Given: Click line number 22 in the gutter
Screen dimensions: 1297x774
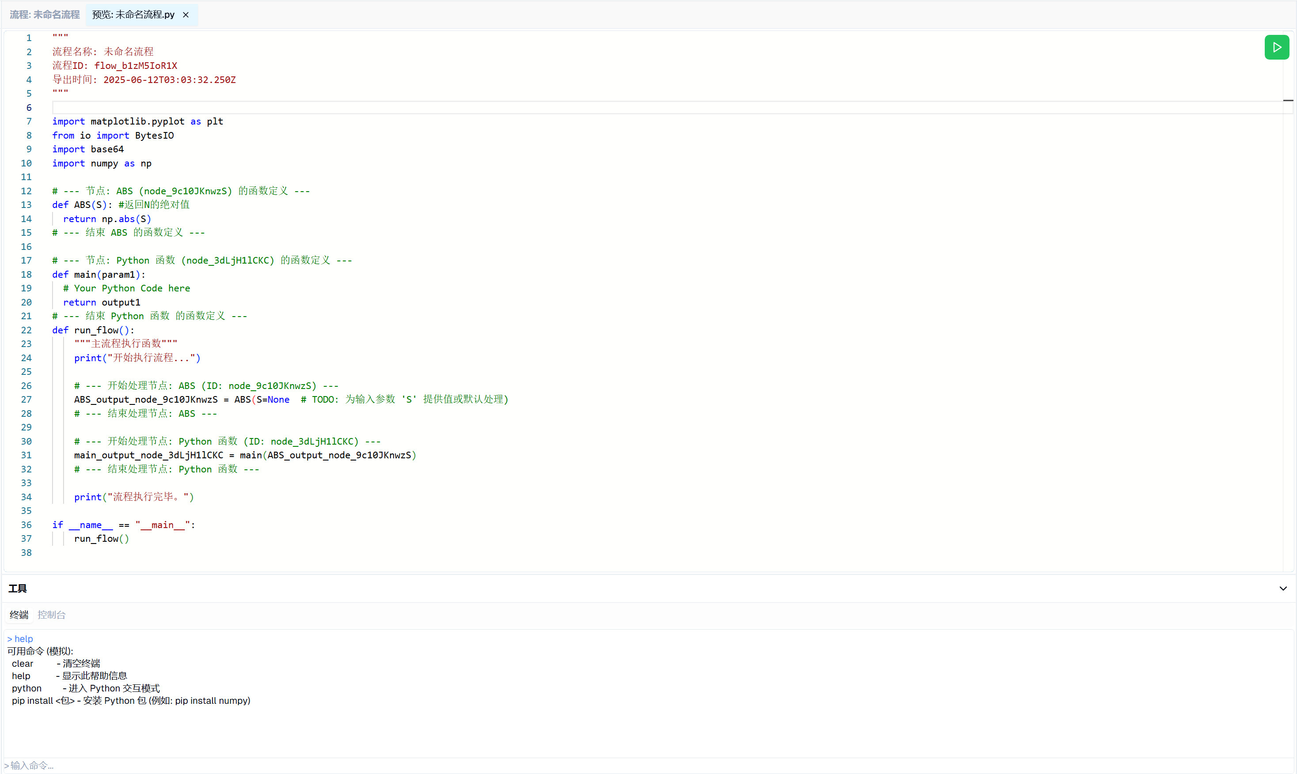Looking at the screenshot, I should (x=26, y=330).
